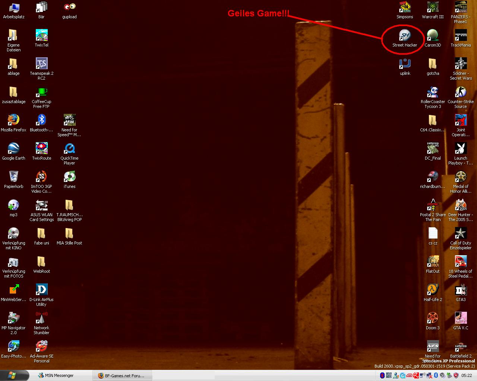Launch richardburn... rally shortcut

point(433,180)
